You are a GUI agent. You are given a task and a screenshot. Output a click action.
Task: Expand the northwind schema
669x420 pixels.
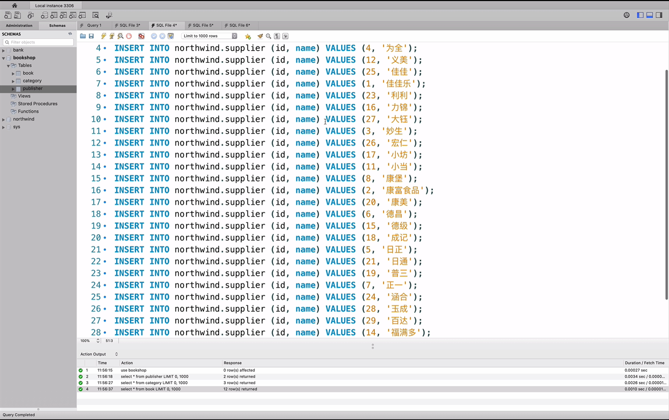[x=3, y=119]
